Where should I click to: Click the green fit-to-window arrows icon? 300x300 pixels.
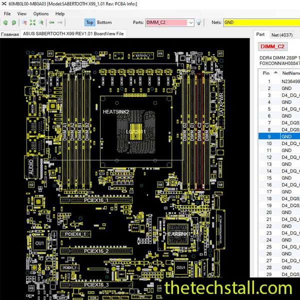(32, 22)
